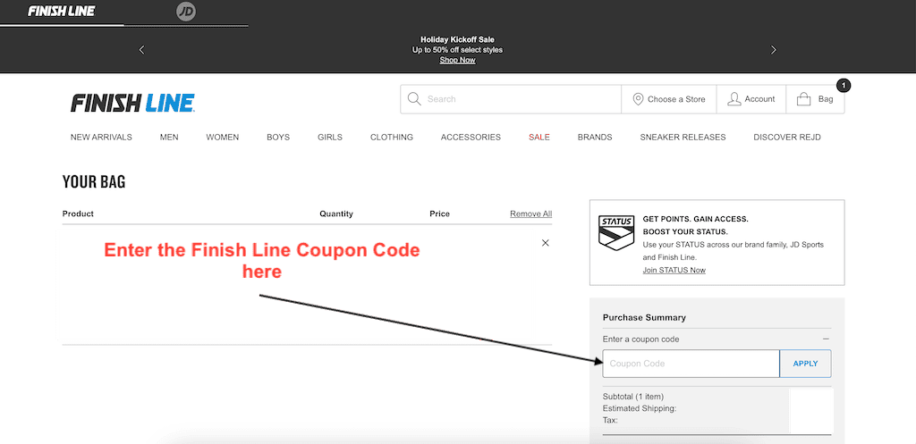Click the Purchase Summary heading
Image resolution: width=916 pixels, height=444 pixels.
point(644,318)
